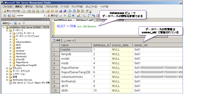This screenshot has height=94, width=207.
Task: Switch to the SQLQuery1.sql tab
Action: (x=74, y=20)
